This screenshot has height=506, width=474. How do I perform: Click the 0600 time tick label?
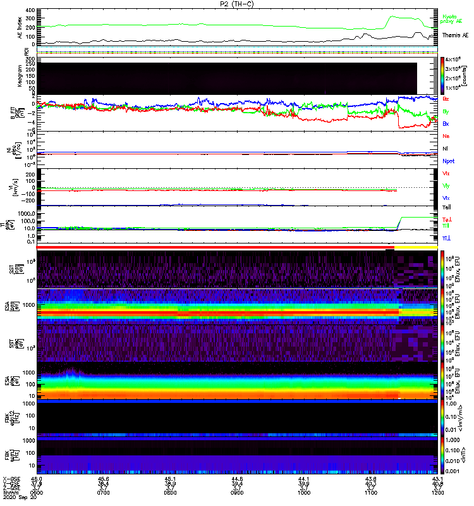(37, 493)
